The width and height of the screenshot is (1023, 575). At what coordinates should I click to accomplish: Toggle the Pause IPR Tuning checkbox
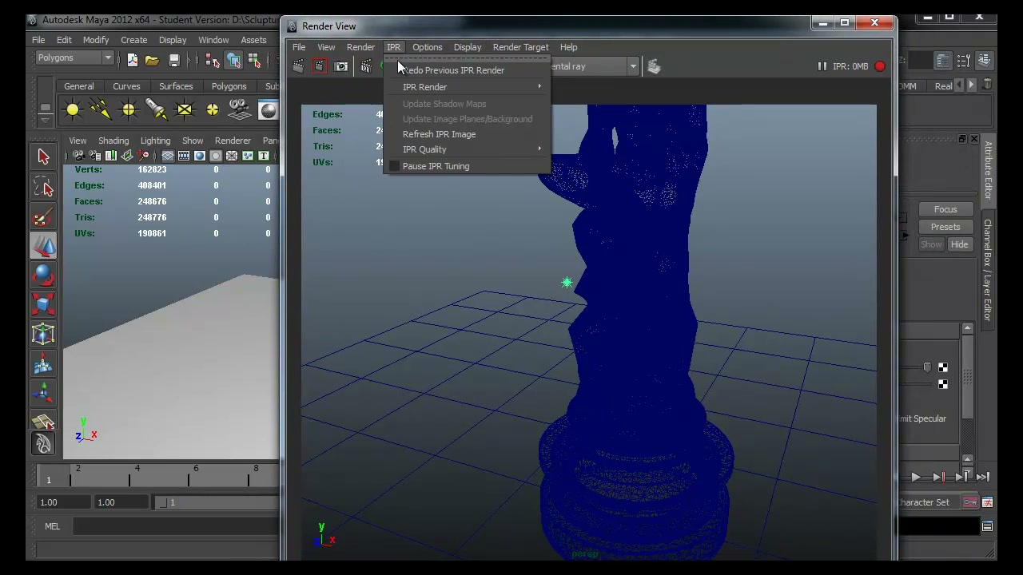[x=394, y=166]
